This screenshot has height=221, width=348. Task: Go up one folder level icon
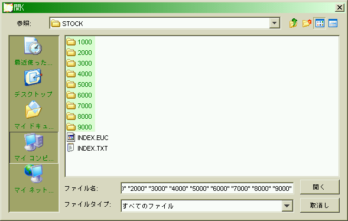tap(294, 23)
